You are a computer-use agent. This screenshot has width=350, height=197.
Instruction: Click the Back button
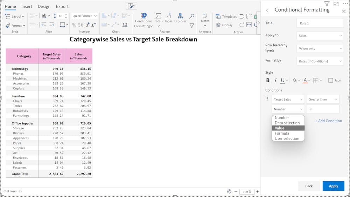tap(309, 186)
